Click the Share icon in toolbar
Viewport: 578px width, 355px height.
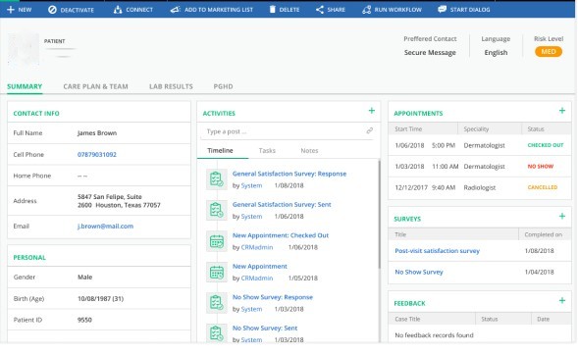click(x=320, y=10)
